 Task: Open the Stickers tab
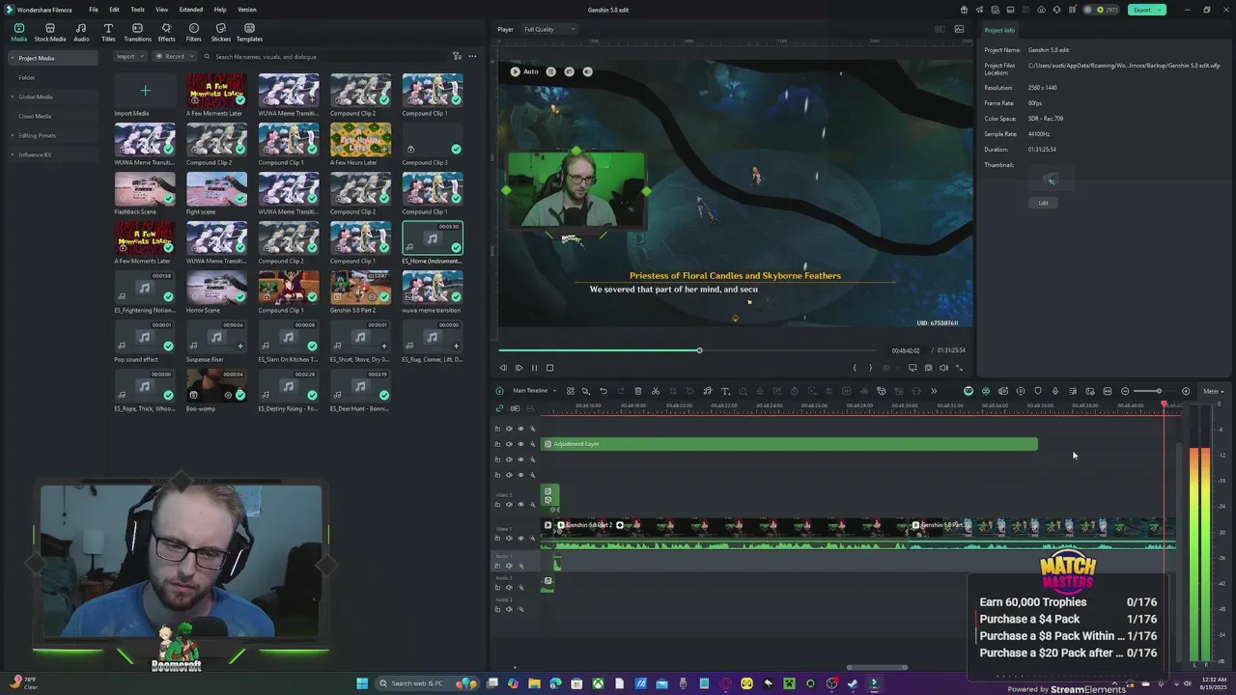point(220,33)
